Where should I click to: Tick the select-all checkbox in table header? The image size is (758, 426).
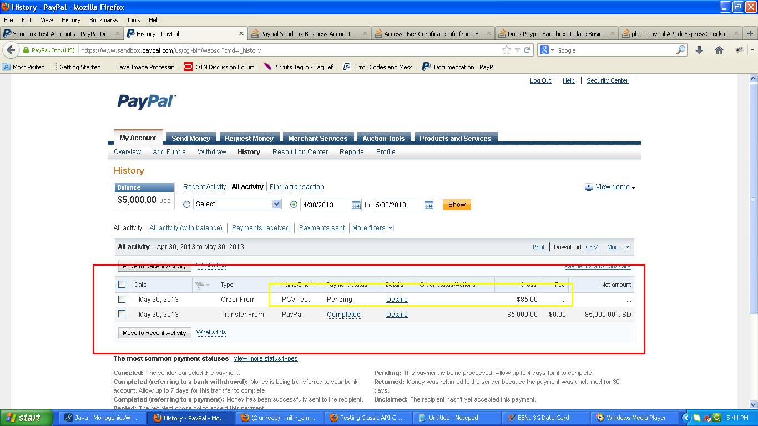tap(122, 285)
